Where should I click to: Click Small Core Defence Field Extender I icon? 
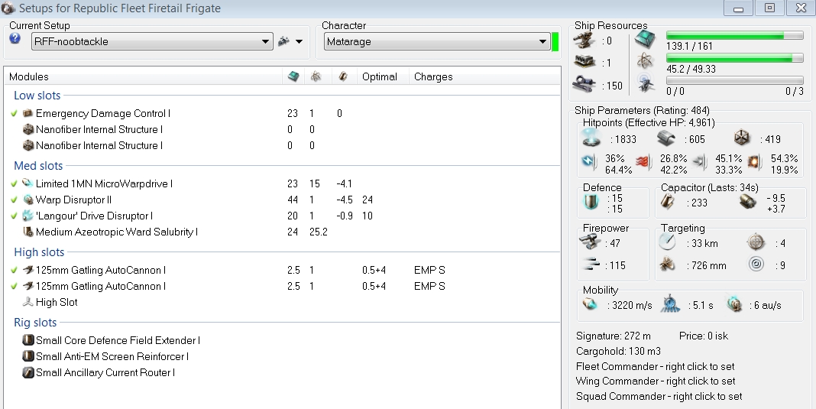coord(28,340)
